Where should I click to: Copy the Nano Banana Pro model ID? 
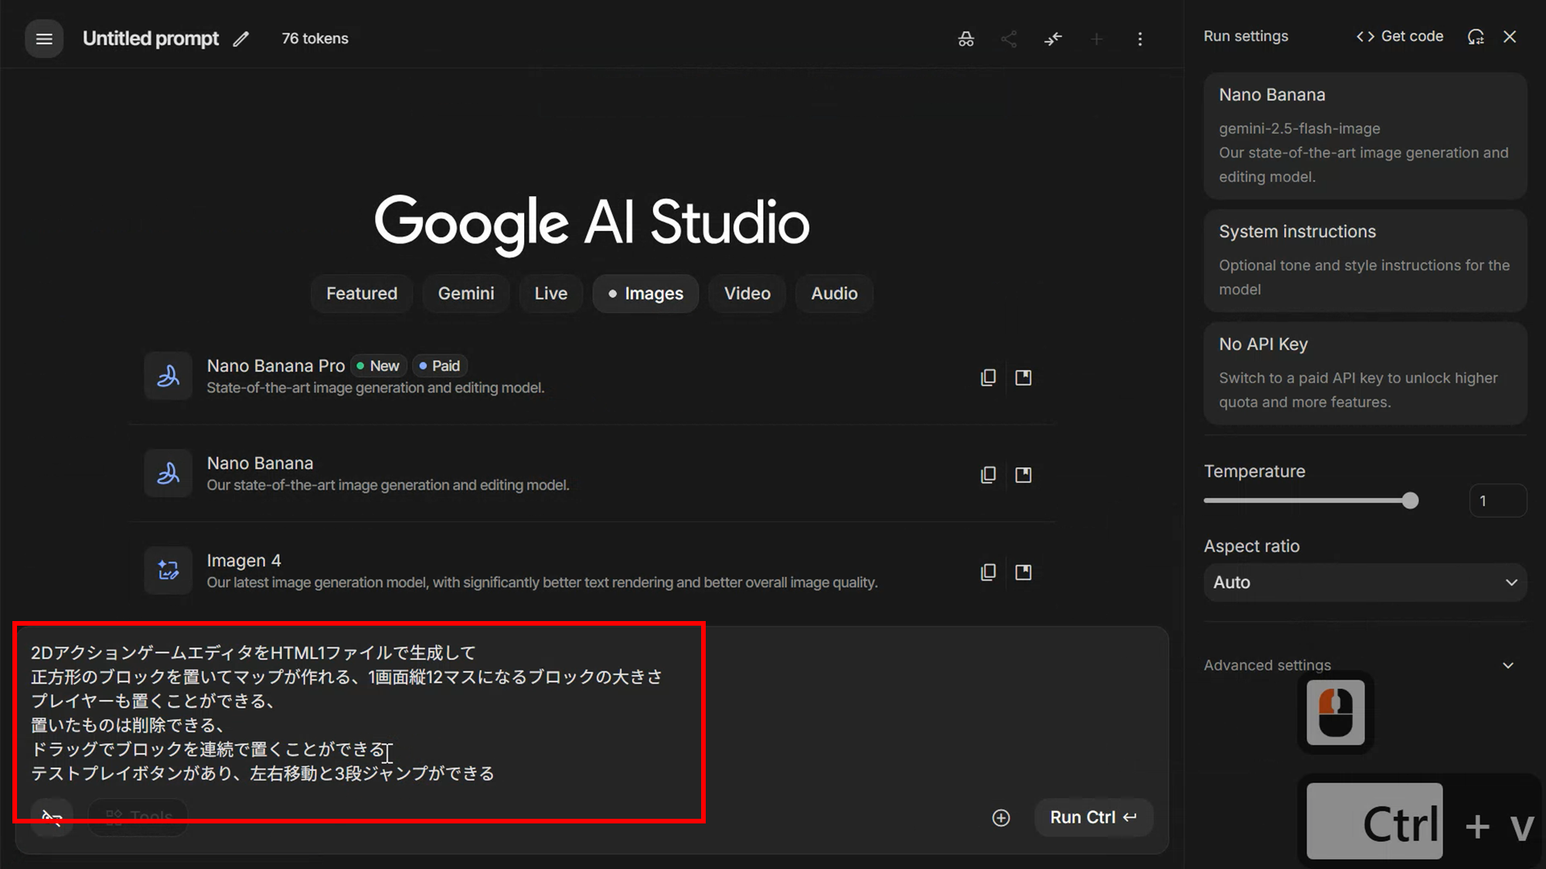(988, 378)
